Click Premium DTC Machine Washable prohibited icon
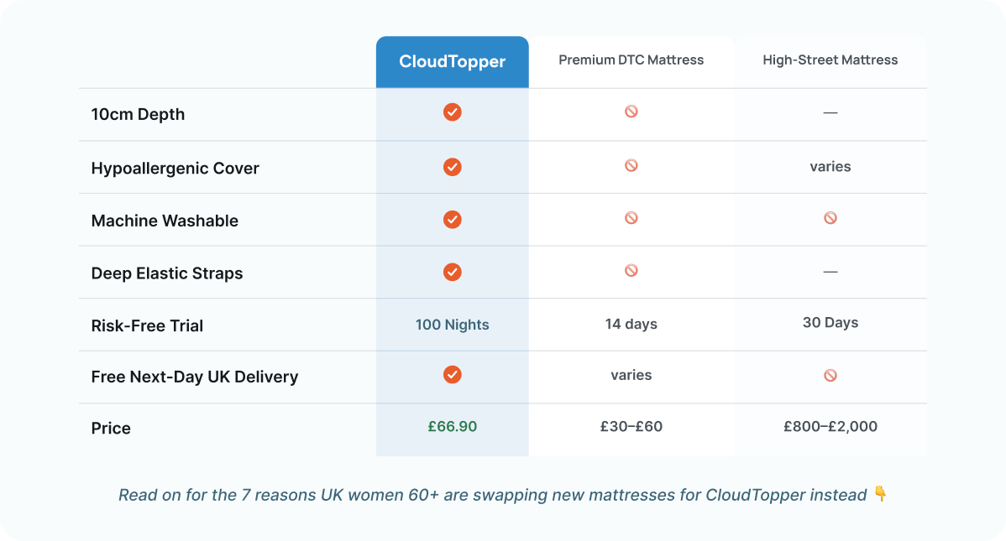Screen dimensions: 1006x541 [631, 218]
